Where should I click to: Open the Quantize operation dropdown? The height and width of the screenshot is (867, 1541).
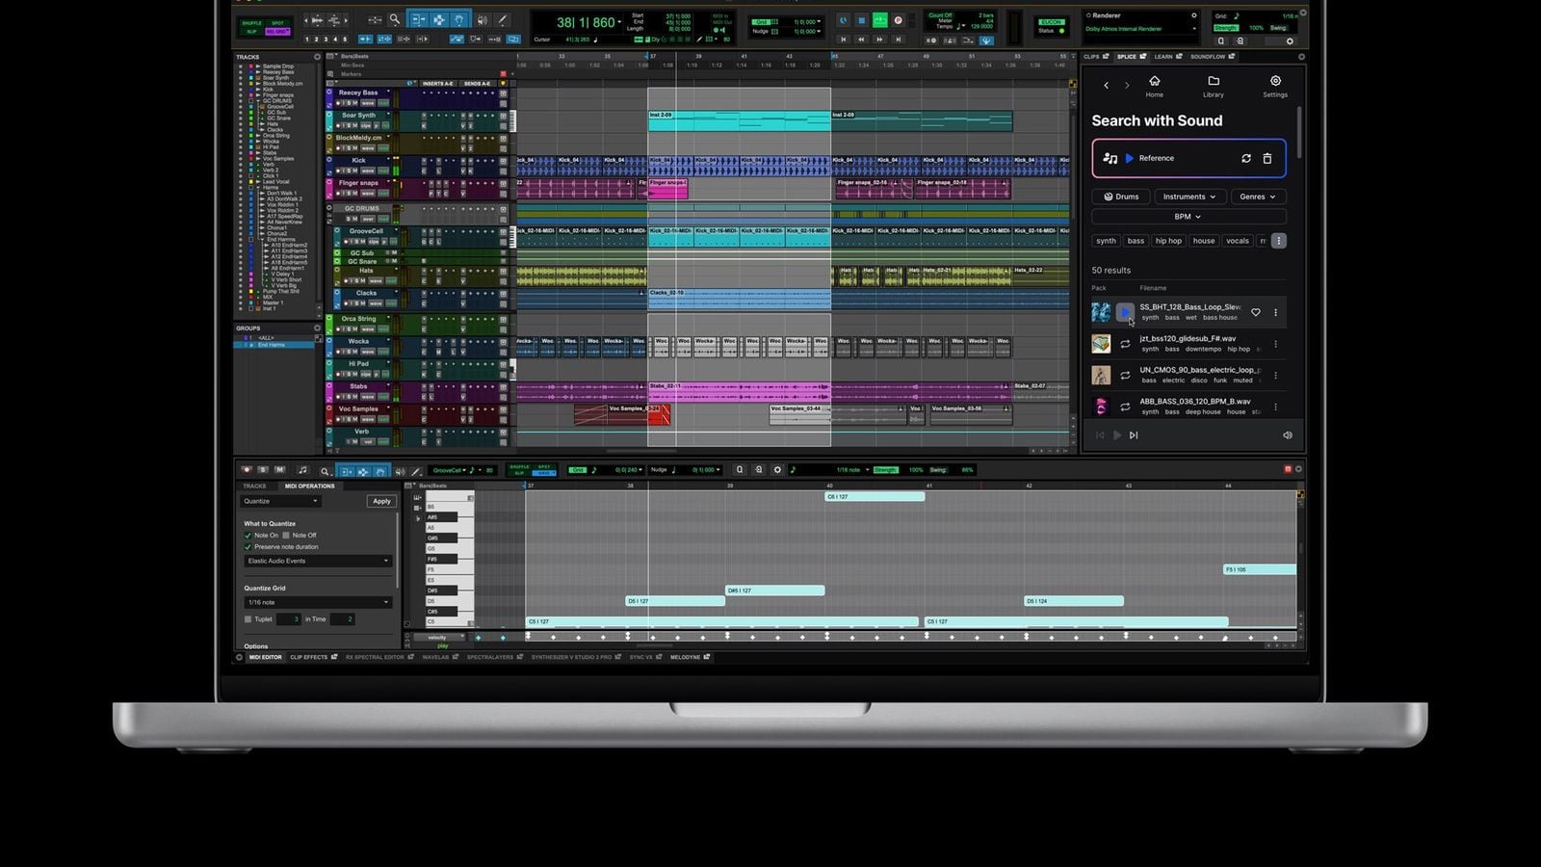[x=280, y=501]
